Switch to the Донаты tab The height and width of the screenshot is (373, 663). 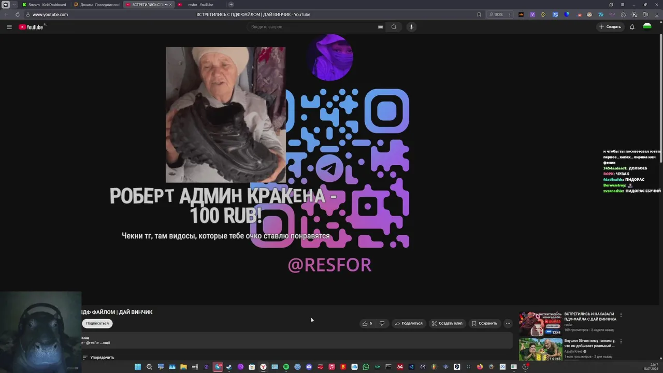click(97, 5)
